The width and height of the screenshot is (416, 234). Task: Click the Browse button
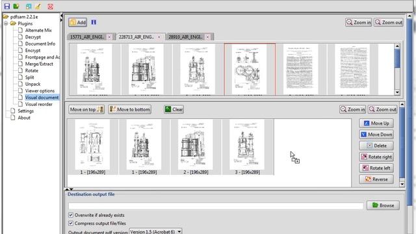[x=383, y=205]
